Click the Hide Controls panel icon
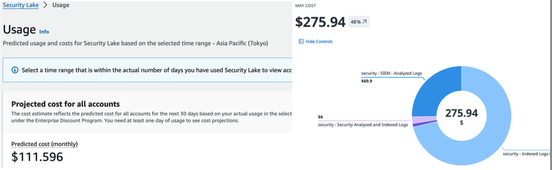The image size is (552, 170). point(301,42)
